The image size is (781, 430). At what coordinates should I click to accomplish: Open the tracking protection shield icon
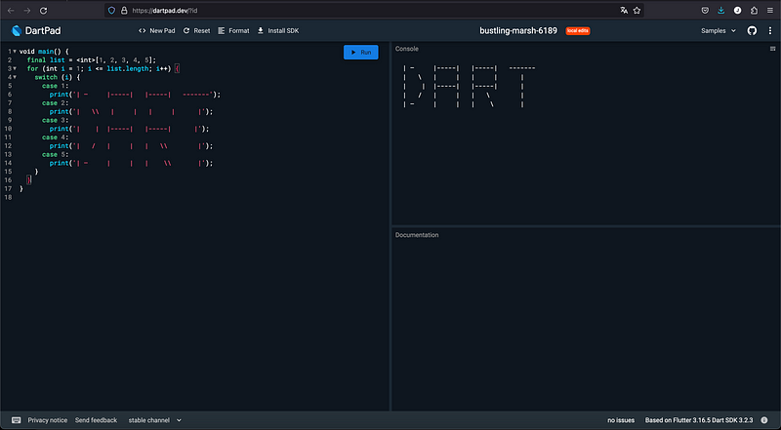pyautogui.click(x=111, y=11)
